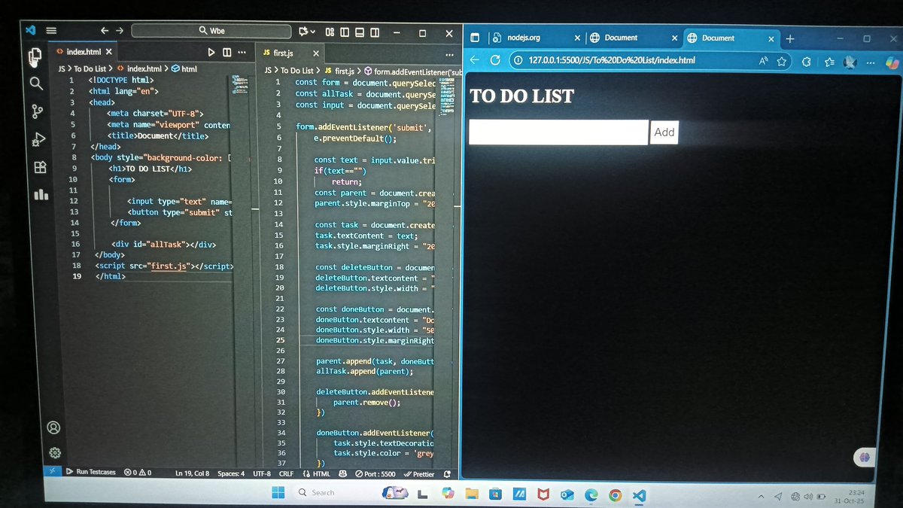
Task: Click Run Testcases in status bar
Action: click(x=91, y=472)
